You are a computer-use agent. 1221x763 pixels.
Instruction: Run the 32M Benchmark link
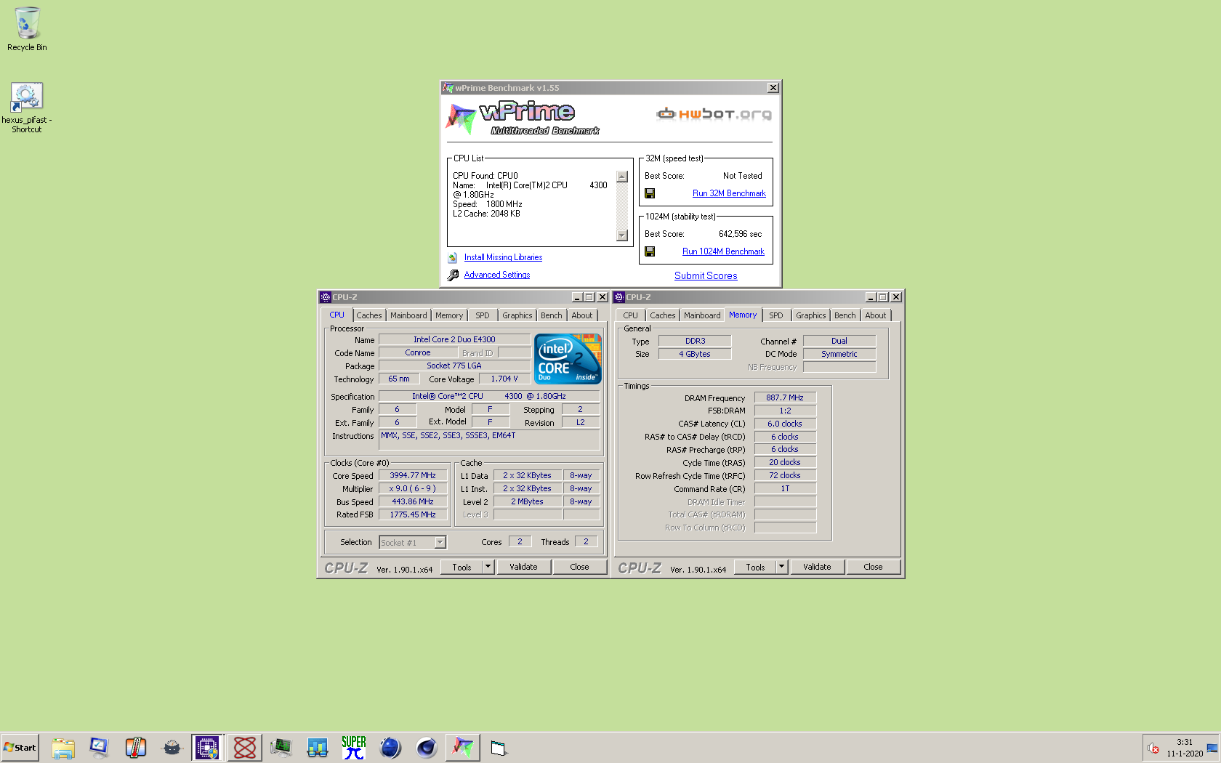[x=729, y=193]
